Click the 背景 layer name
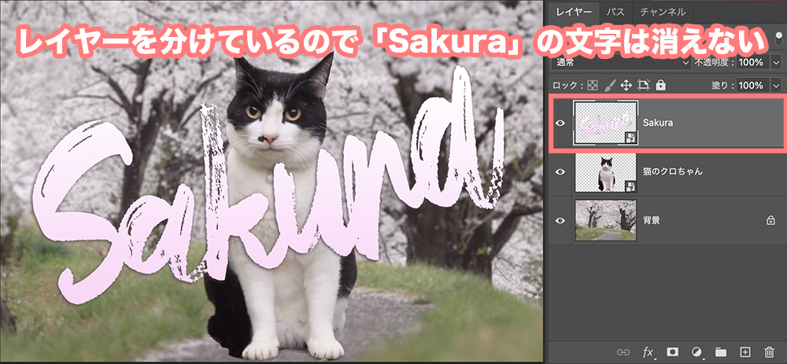 click(651, 220)
